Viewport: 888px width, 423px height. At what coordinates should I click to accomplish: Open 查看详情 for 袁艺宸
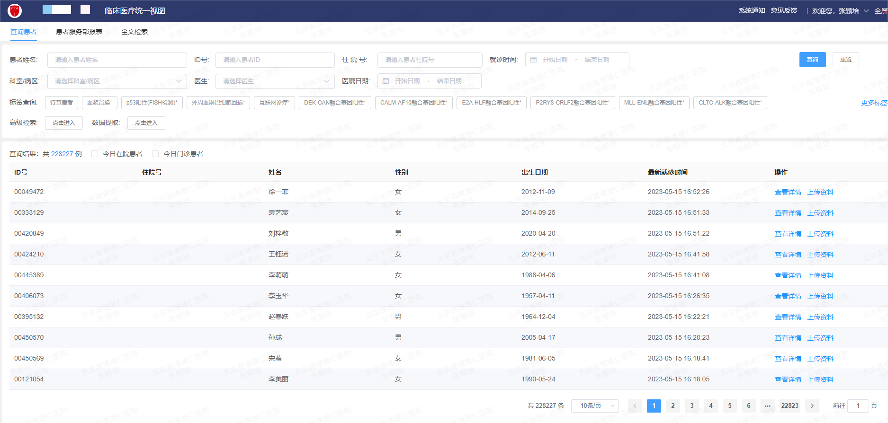click(x=788, y=213)
